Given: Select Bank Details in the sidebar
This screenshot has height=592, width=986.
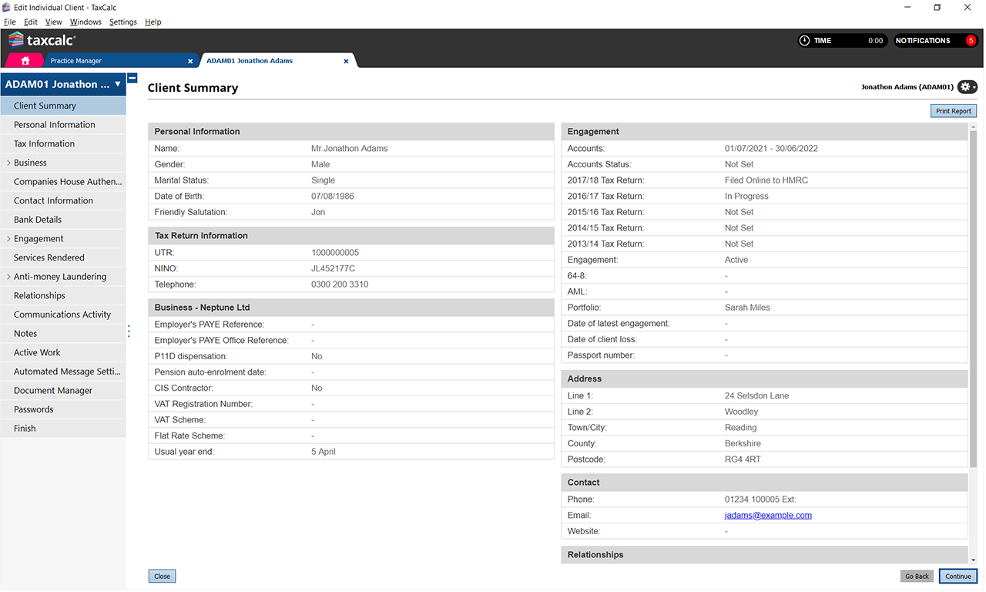Looking at the screenshot, I should coord(38,220).
